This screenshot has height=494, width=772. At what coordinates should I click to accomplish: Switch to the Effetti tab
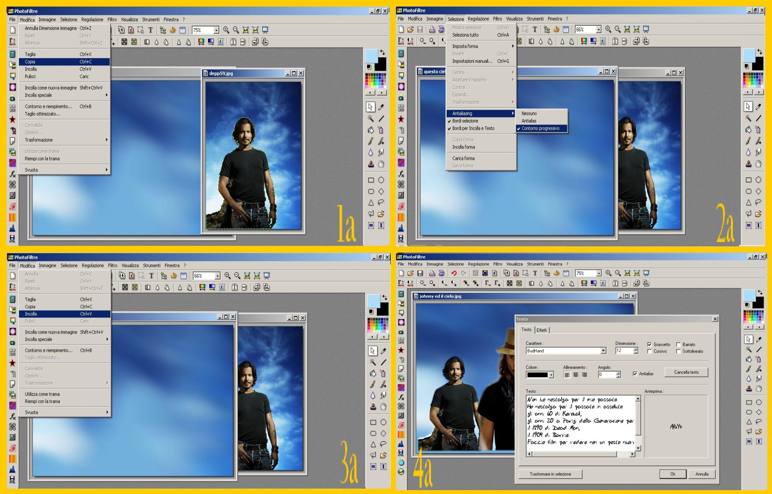pyautogui.click(x=542, y=330)
